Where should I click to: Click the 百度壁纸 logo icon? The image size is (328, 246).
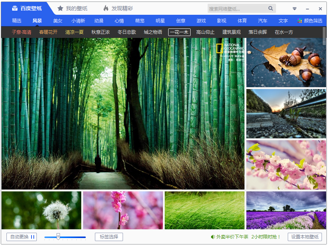coord(14,8)
